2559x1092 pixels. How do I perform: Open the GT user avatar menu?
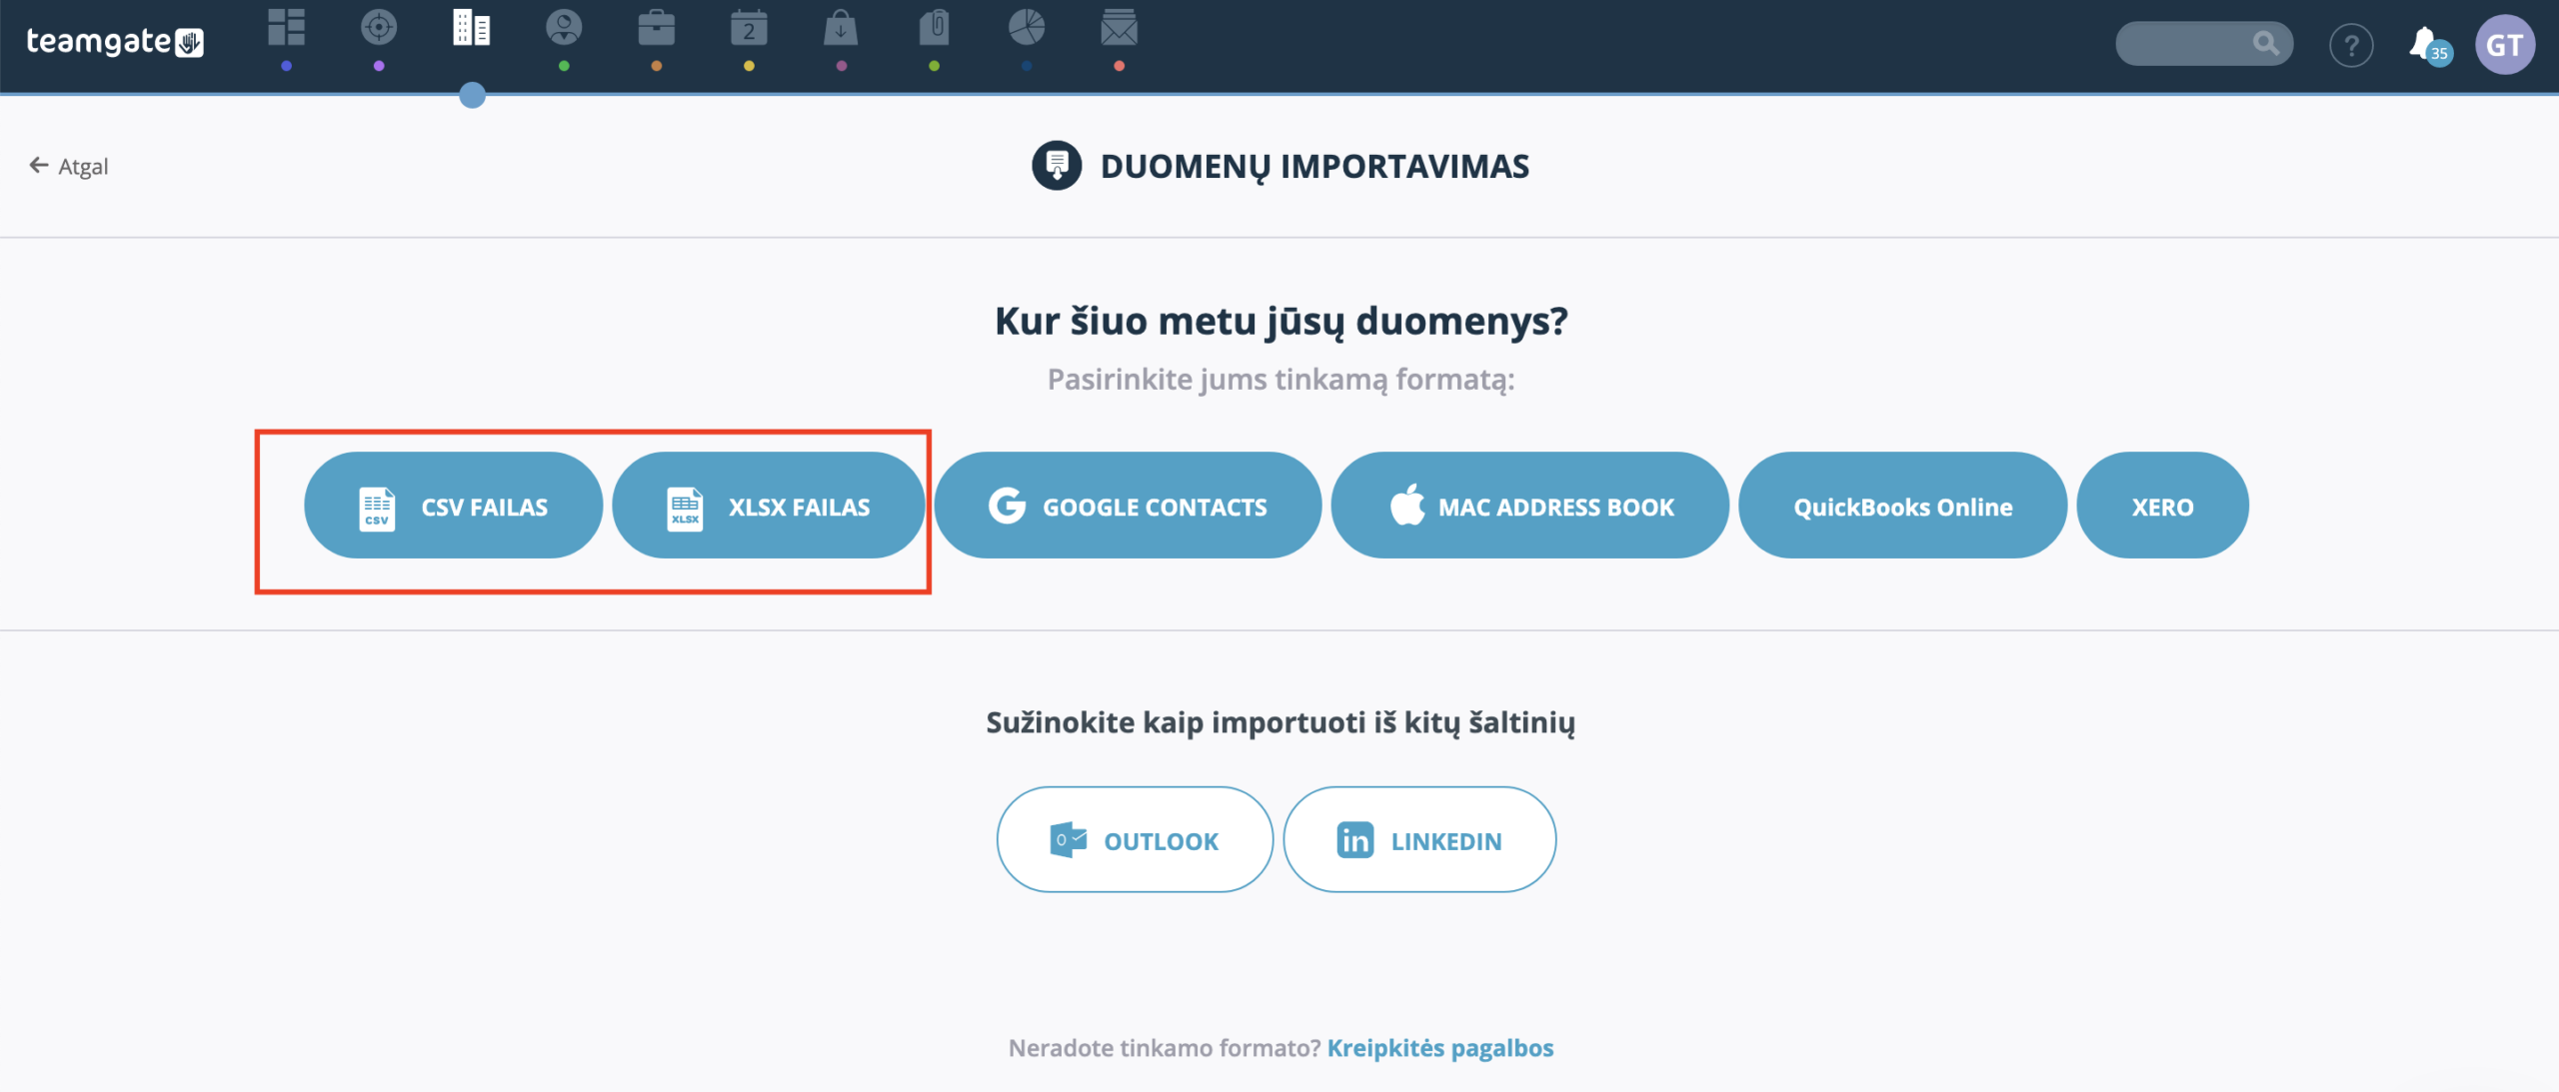[x=2504, y=45]
